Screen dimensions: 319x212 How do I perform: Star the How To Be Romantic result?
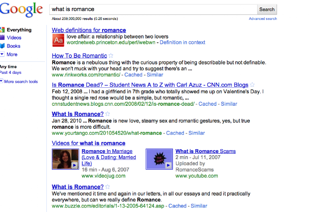111,55
